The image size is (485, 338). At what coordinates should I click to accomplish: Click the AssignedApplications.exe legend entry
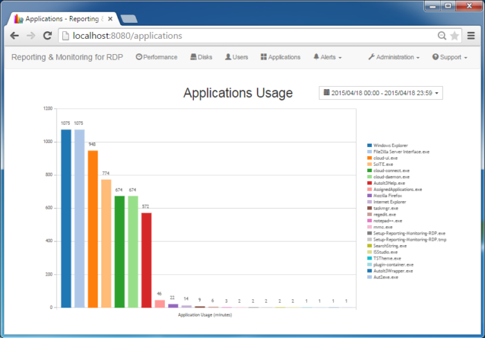pos(395,189)
